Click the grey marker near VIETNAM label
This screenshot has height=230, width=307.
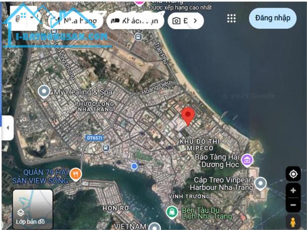pyautogui.click(x=154, y=227)
